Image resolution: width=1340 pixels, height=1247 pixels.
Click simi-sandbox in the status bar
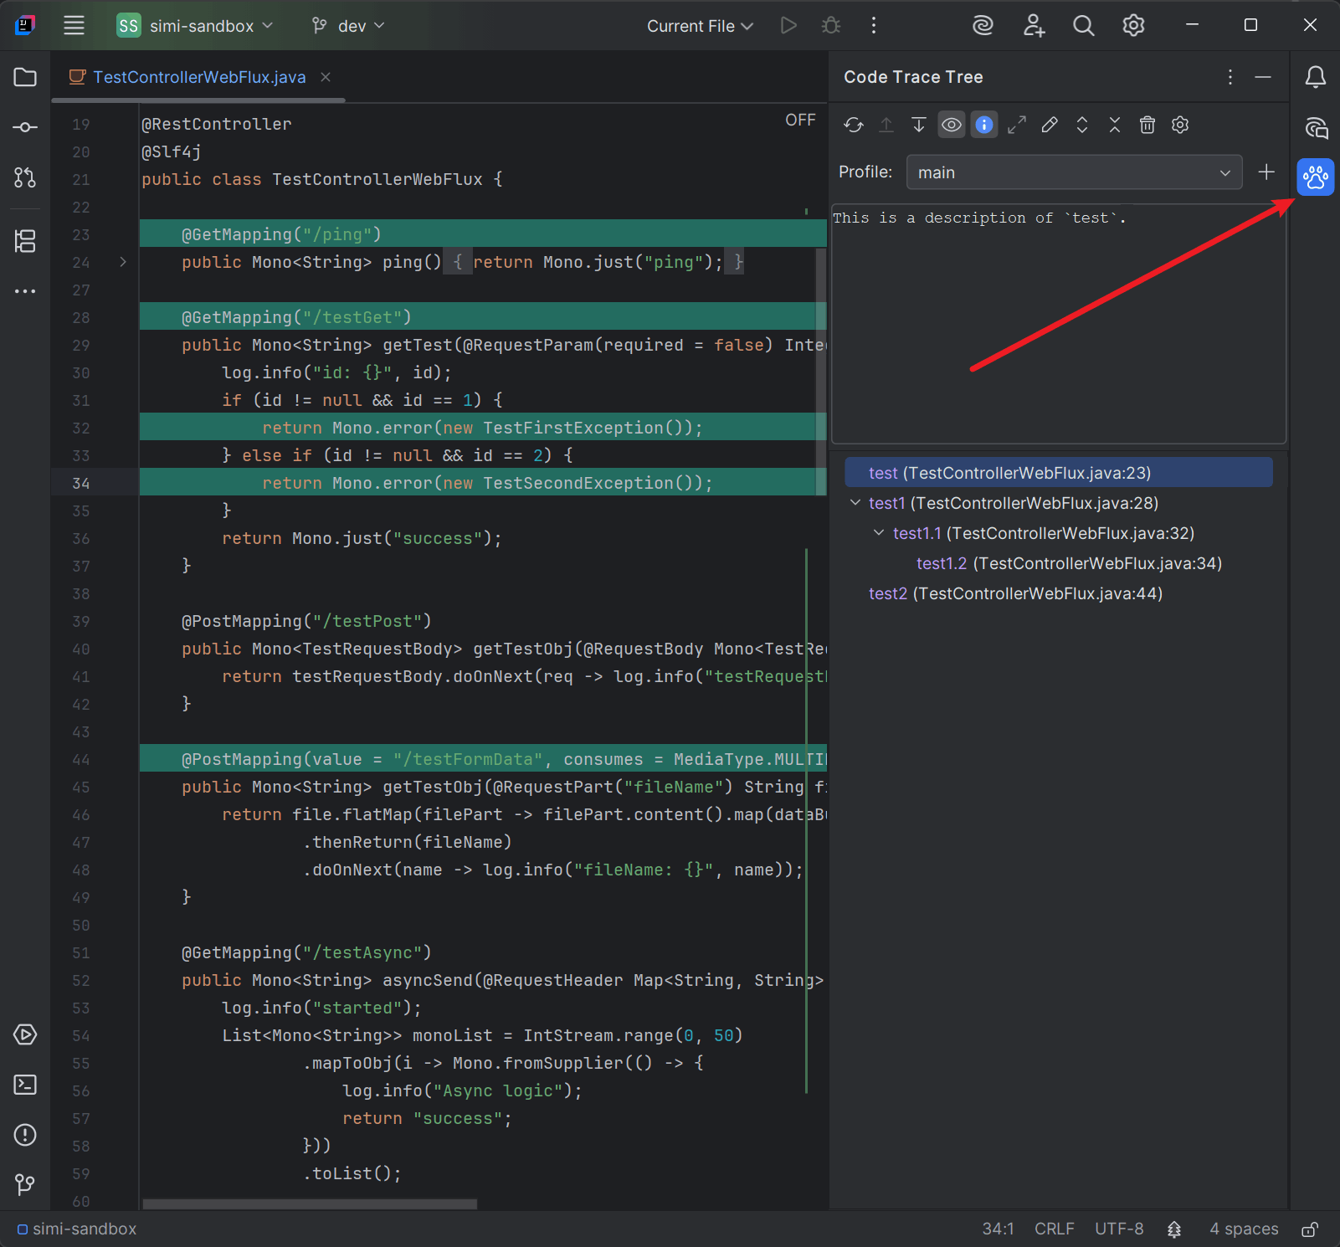(x=77, y=1229)
